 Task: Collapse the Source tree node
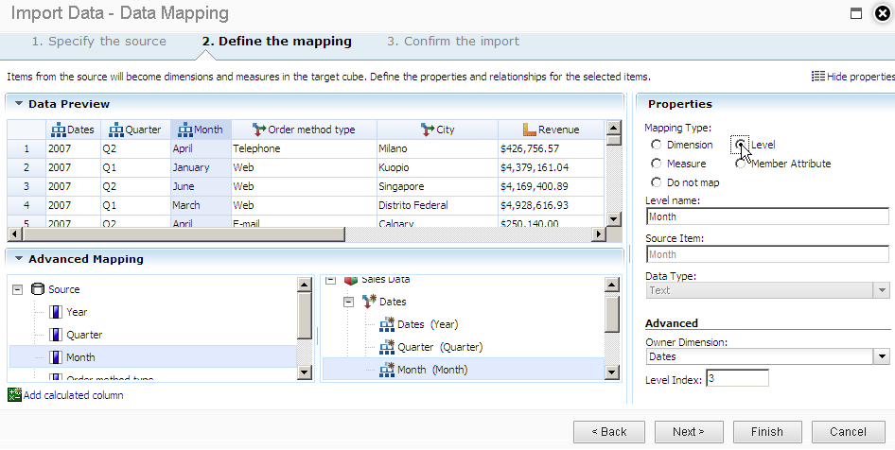pos(18,289)
